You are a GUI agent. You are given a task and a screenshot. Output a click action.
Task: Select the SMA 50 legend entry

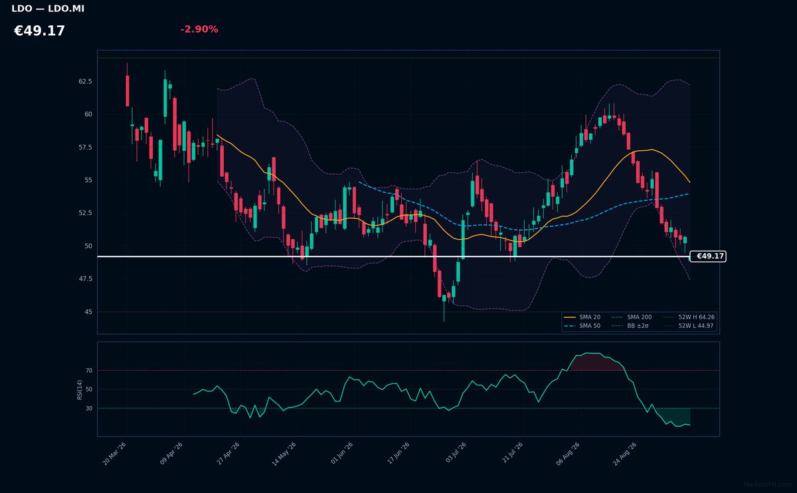(581, 326)
